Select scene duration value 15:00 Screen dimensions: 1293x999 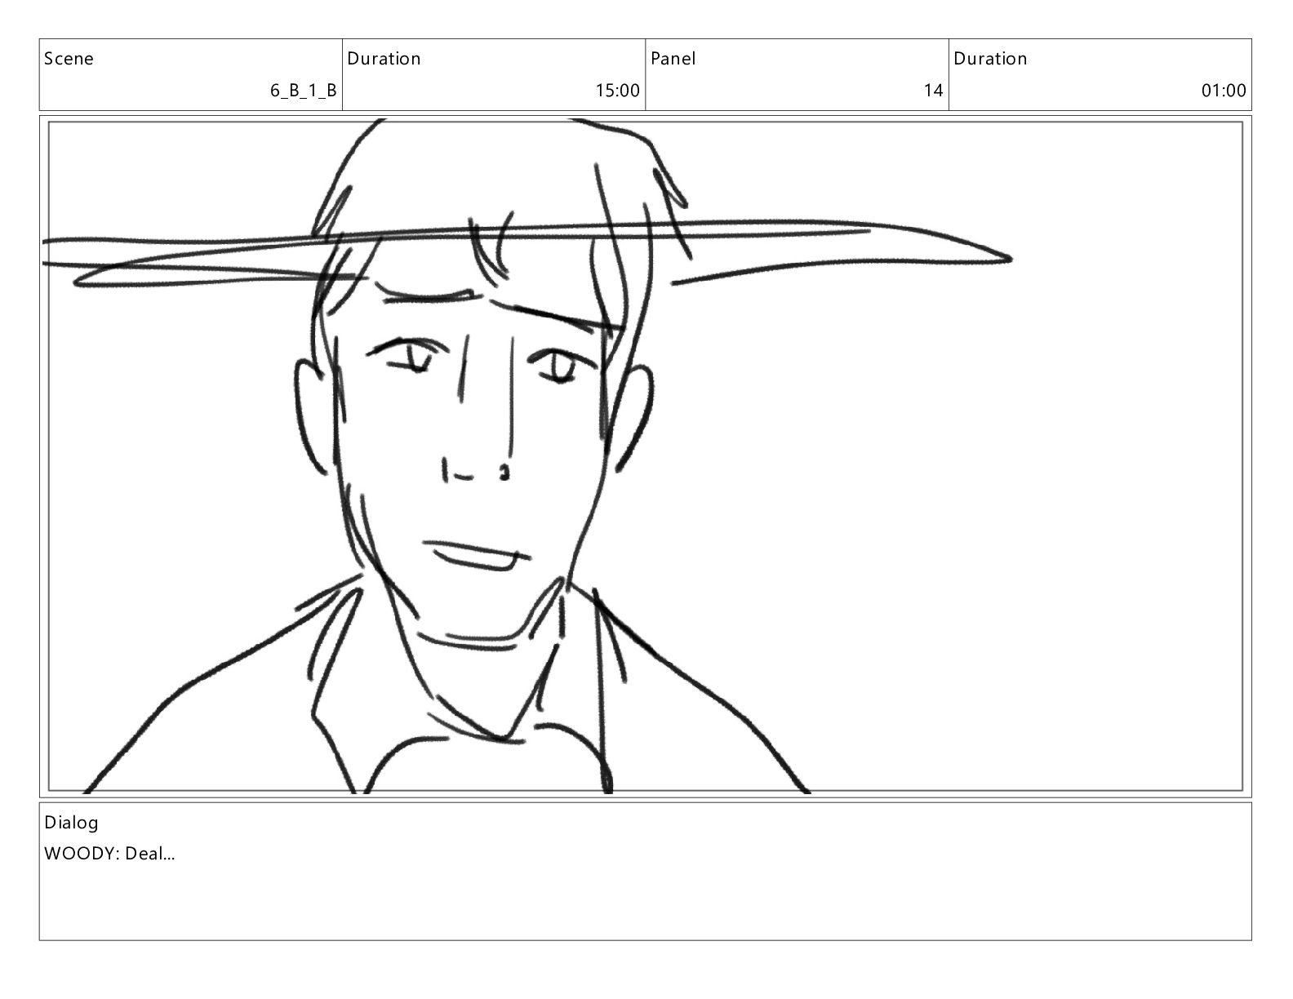tap(618, 91)
